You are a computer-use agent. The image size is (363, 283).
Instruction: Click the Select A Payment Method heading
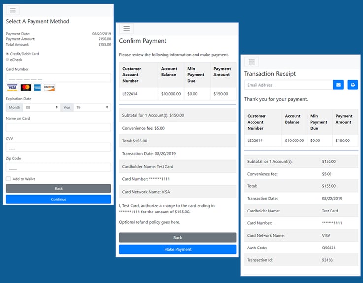click(x=38, y=21)
